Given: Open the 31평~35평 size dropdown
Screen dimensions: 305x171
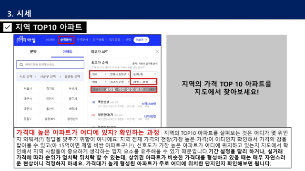Looking at the screenshot, I should 144,82.
